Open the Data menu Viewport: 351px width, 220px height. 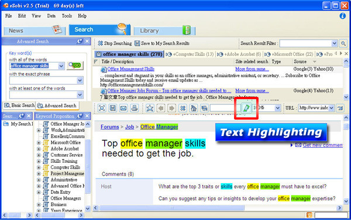(x=51, y=16)
